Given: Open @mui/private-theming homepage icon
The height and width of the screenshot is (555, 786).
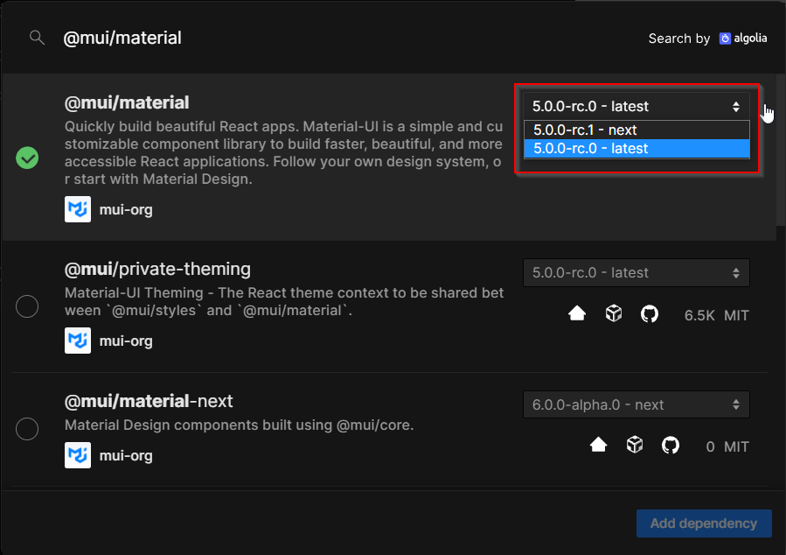Looking at the screenshot, I should click(577, 314).
